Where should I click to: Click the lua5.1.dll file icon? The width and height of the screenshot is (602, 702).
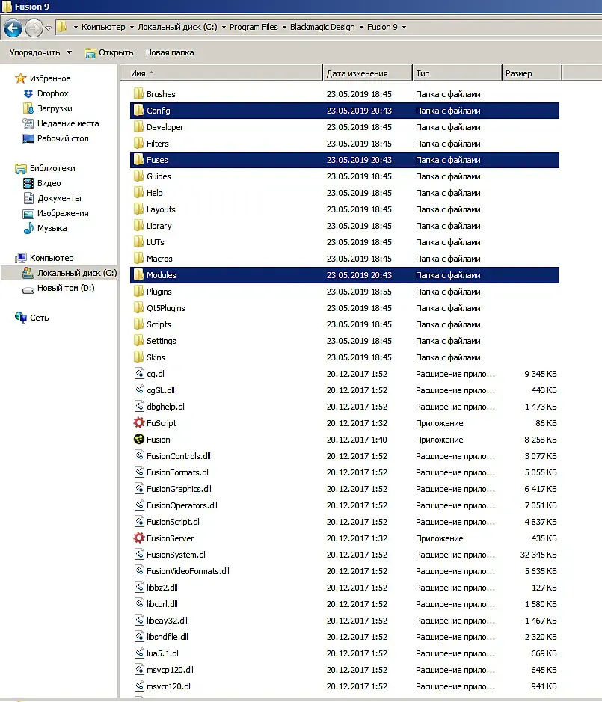[x=139, y=653]
